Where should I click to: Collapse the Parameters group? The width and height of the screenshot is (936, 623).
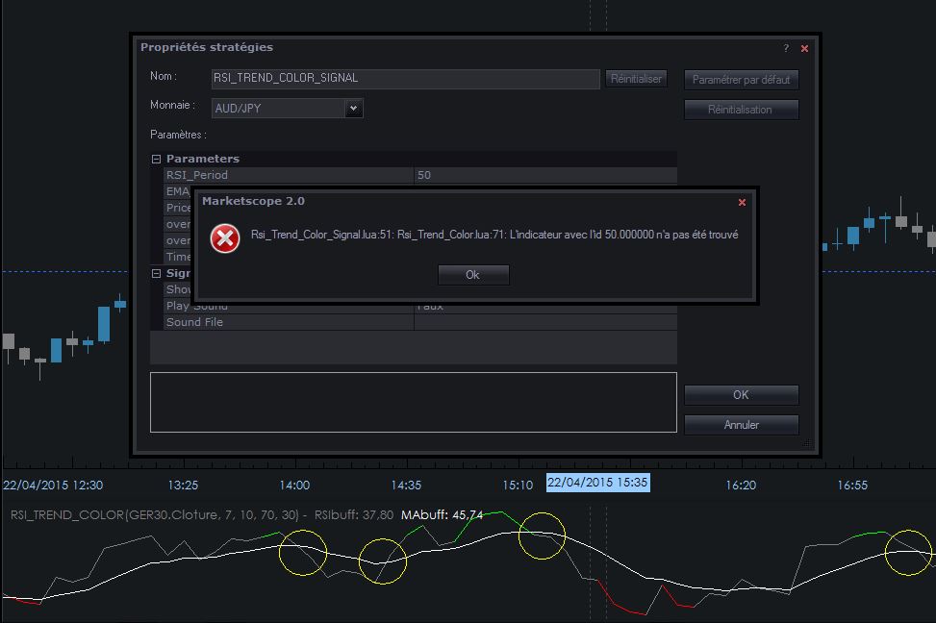tap(157, 159)
